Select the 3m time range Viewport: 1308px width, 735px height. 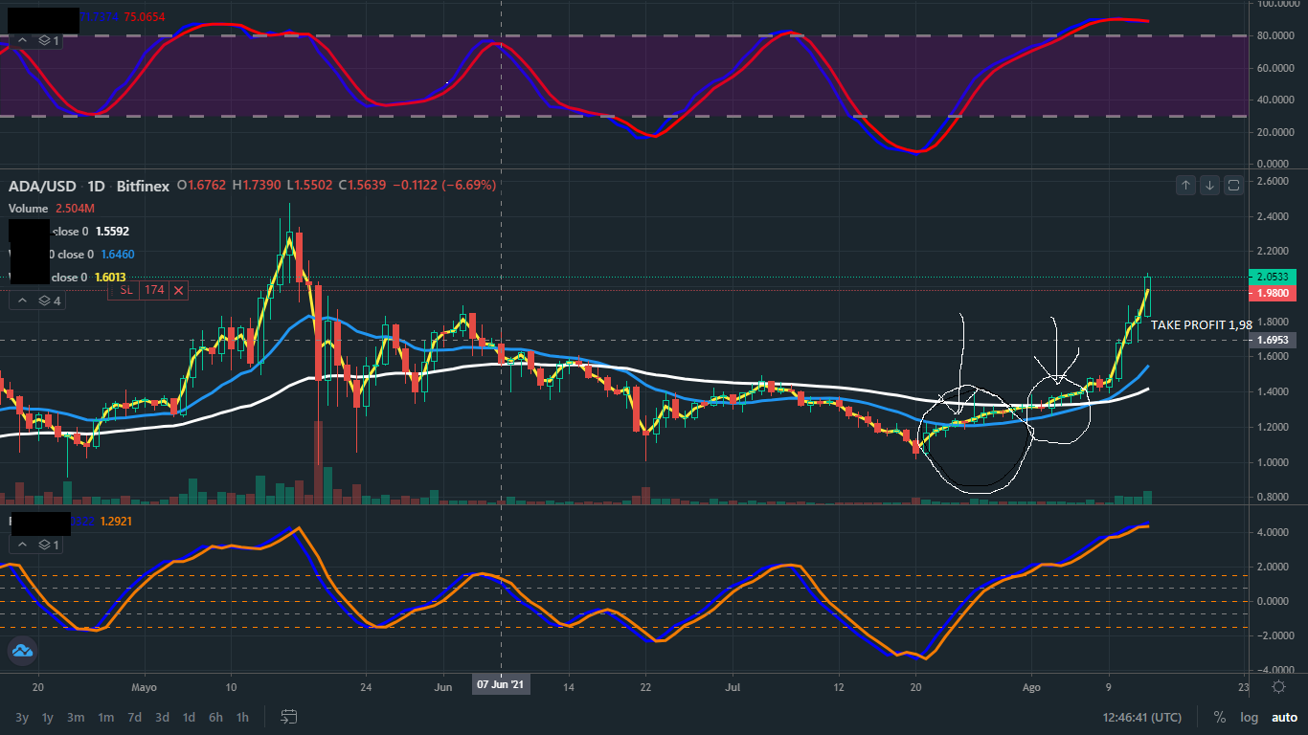pyautogui.click(x=76, y=717)
